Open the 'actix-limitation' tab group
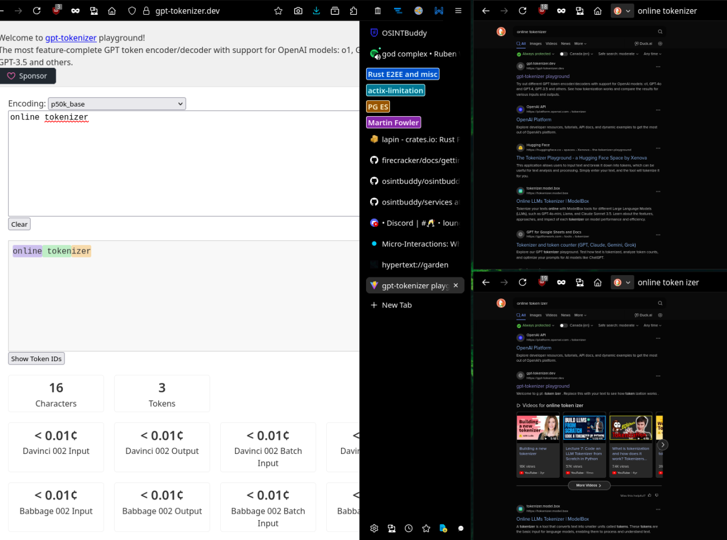Viewport: 727px width, 540px height. click(x=396, y=90)
